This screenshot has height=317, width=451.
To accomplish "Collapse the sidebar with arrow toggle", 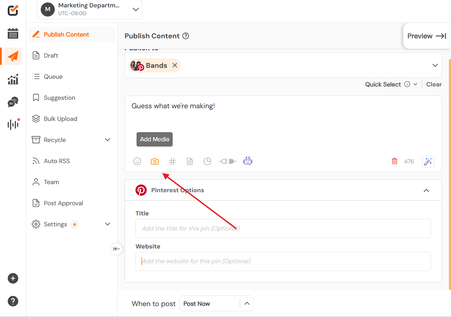I will (117, 249).
